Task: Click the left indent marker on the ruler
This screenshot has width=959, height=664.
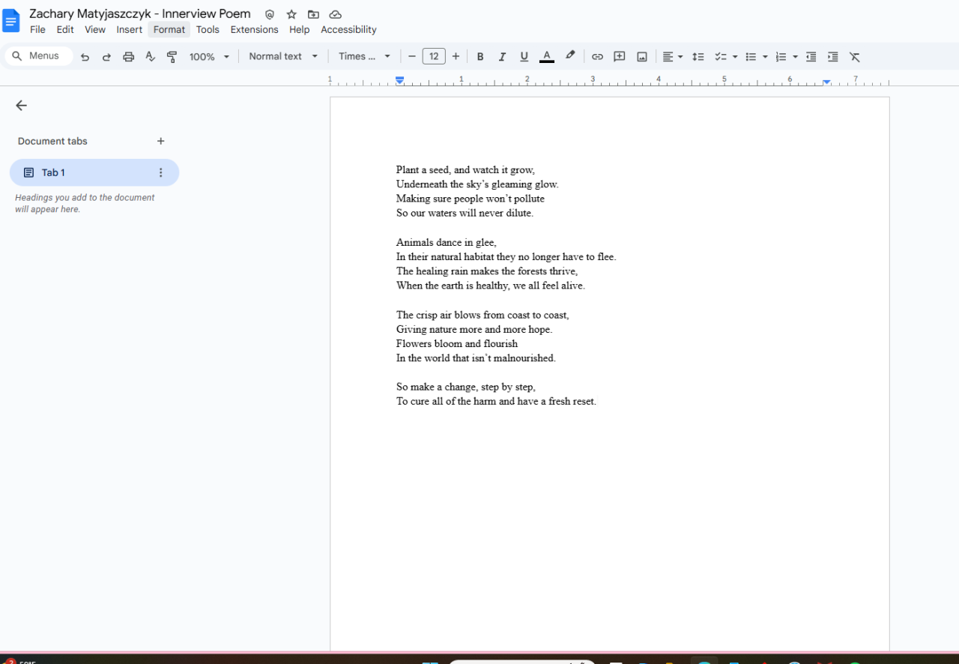Action: (x=400, y=81)
